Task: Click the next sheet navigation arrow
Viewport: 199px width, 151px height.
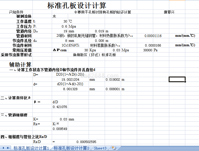Action: pos(4,148)
